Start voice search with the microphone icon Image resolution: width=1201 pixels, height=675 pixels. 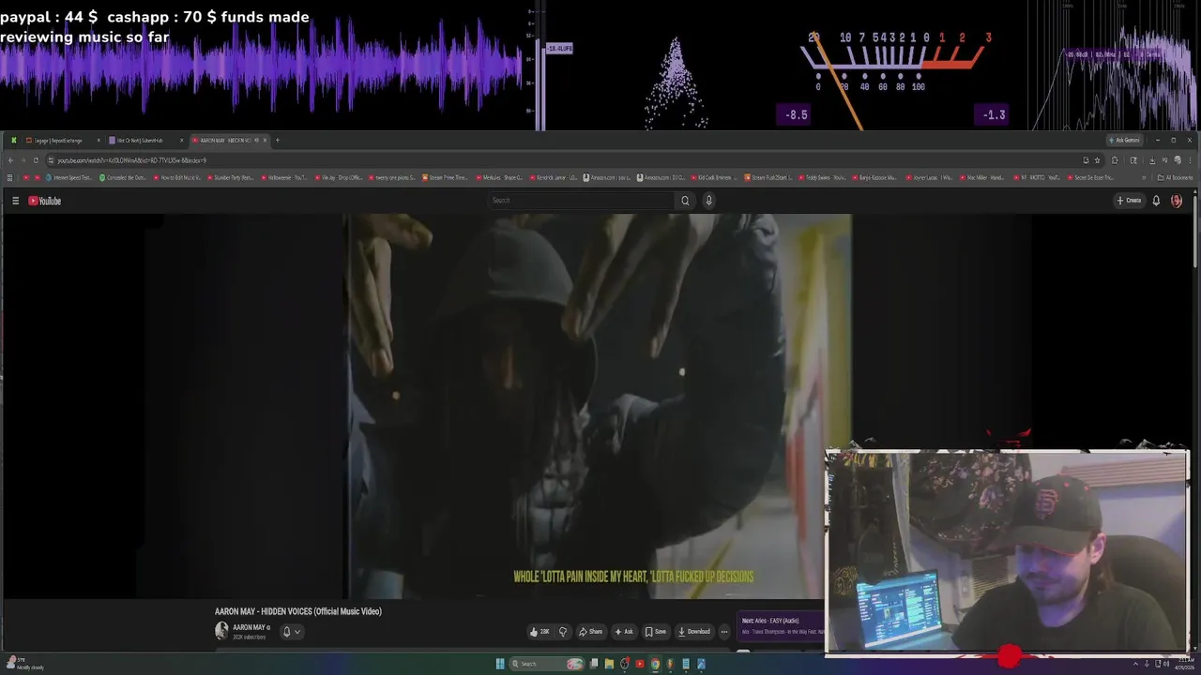coord(708,201)
